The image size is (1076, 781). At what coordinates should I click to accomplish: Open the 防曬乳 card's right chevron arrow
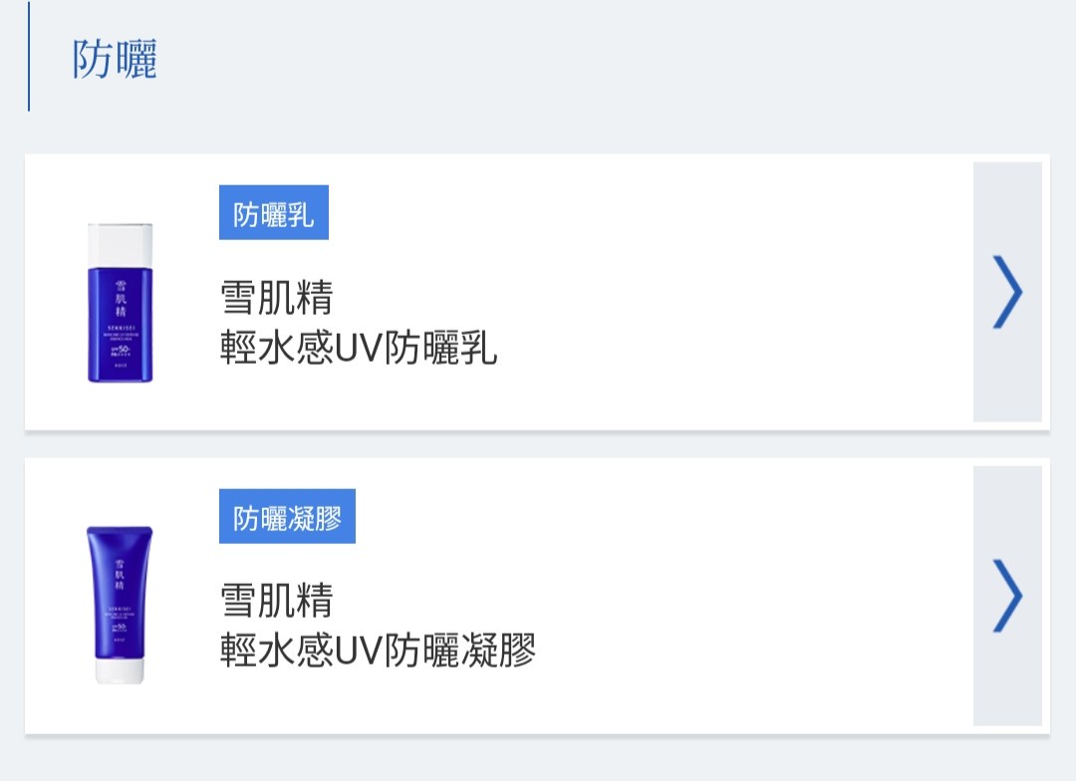[x=1007, y=292]
